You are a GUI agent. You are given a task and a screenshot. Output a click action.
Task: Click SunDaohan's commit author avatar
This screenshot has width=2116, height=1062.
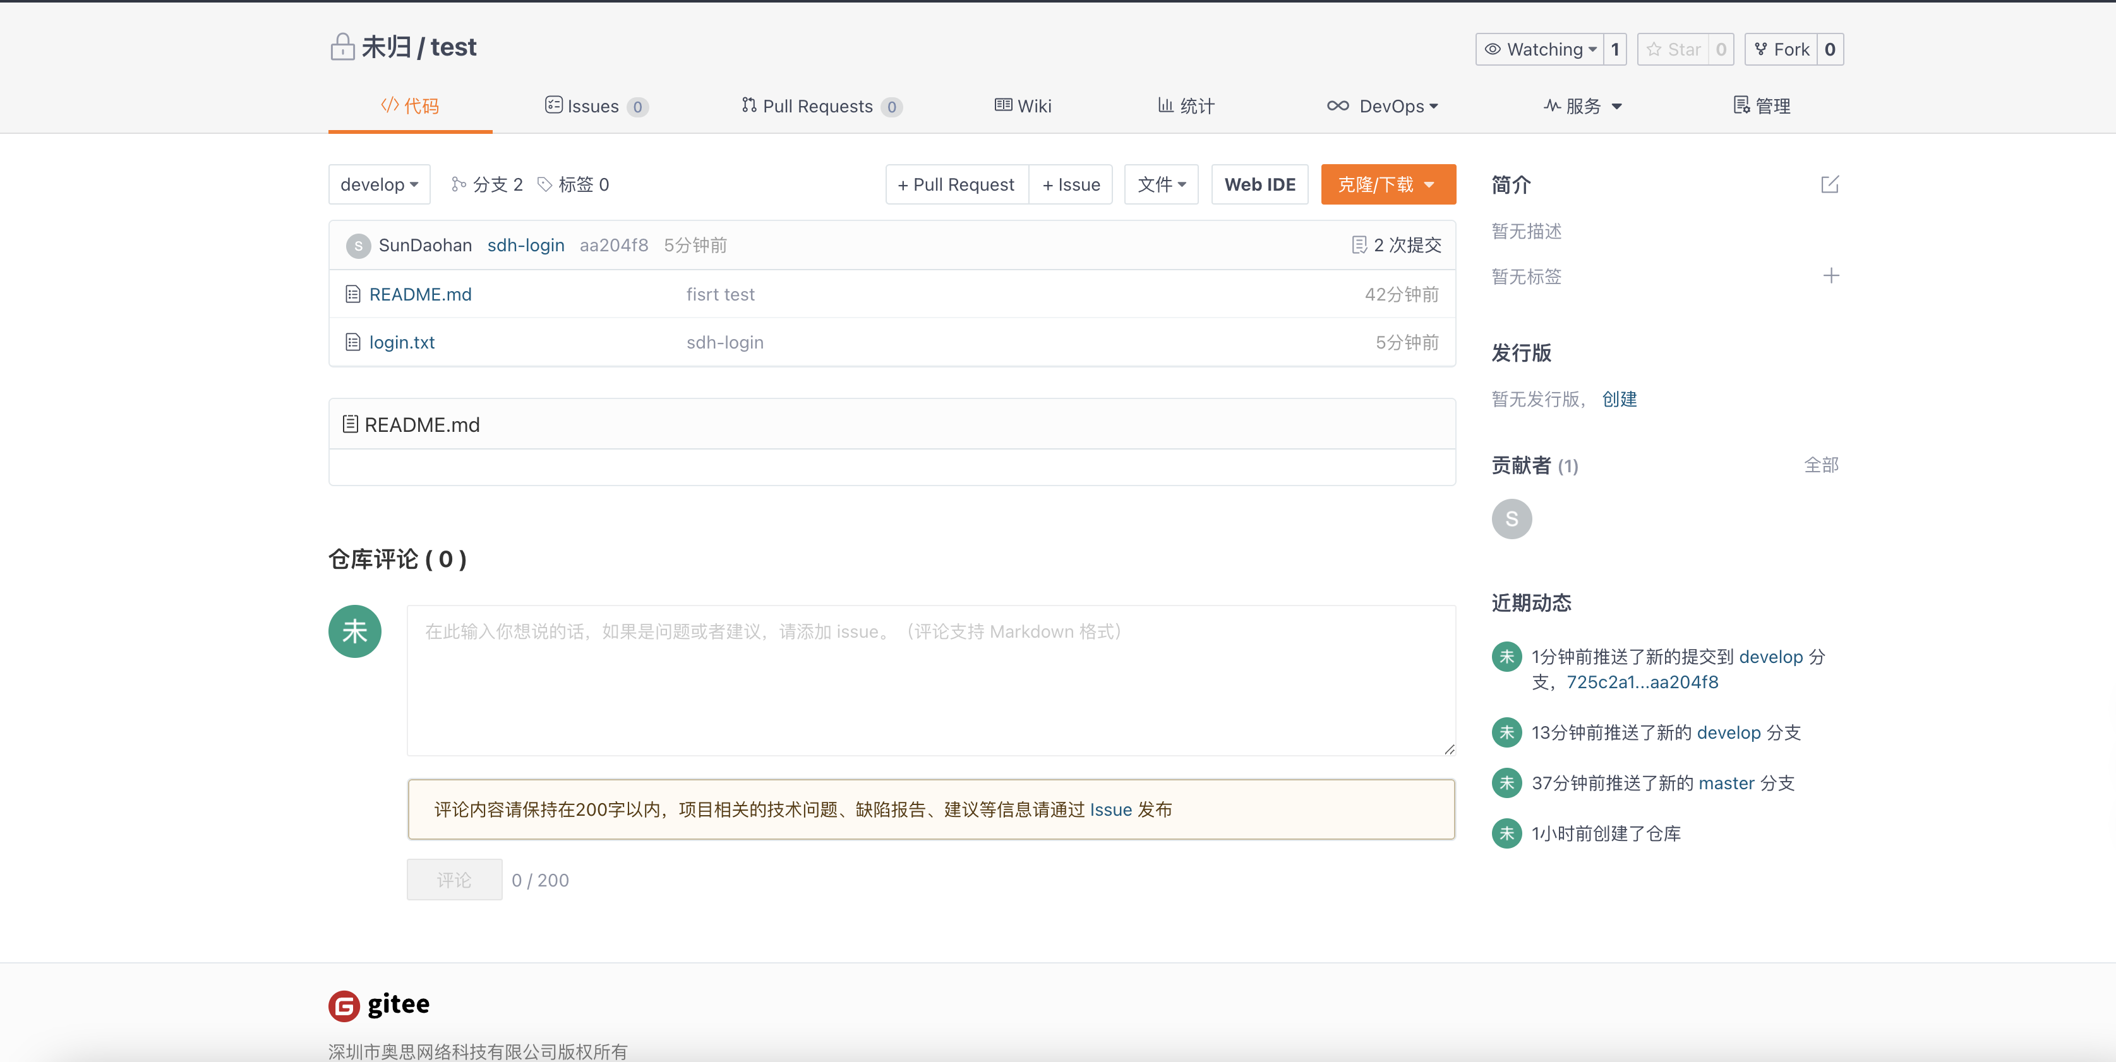point(358,246)
